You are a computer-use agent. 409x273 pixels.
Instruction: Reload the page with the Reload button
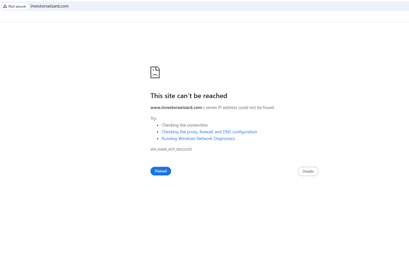(x=161, y=171)
